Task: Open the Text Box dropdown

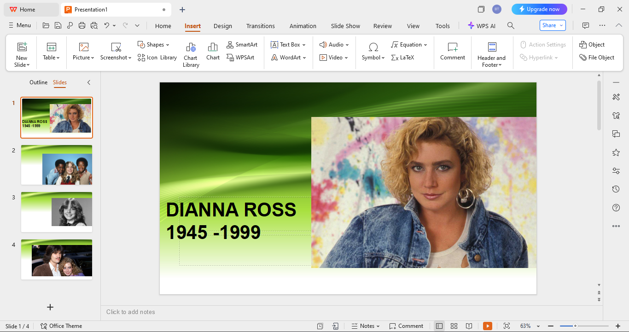Action: [x=288, y=44]
